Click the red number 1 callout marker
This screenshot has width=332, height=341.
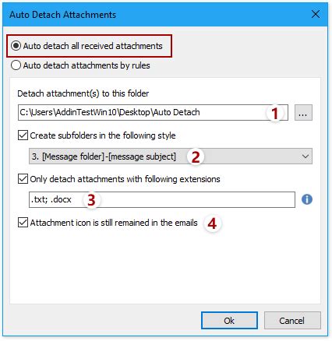click(x=275, y=114)
